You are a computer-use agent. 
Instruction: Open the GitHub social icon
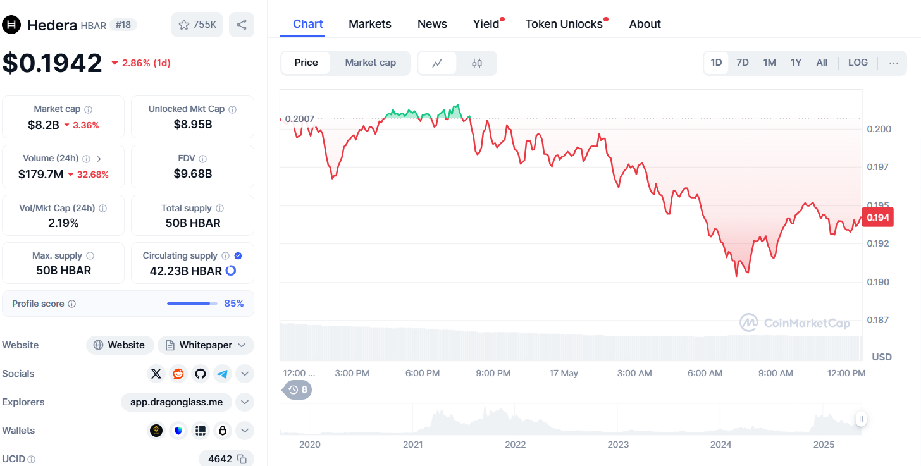[201, 374]
